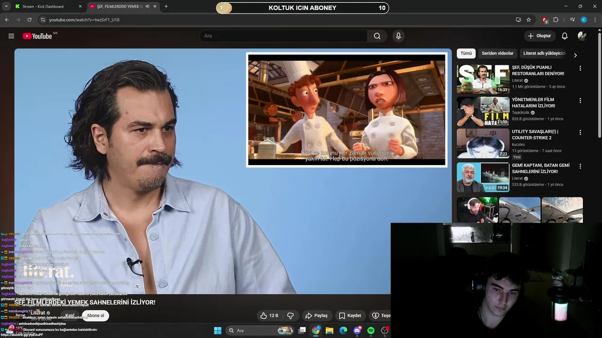Open TepkiKolik channel name
Viewport: 602px width, 338px height.
click(521, 113)
